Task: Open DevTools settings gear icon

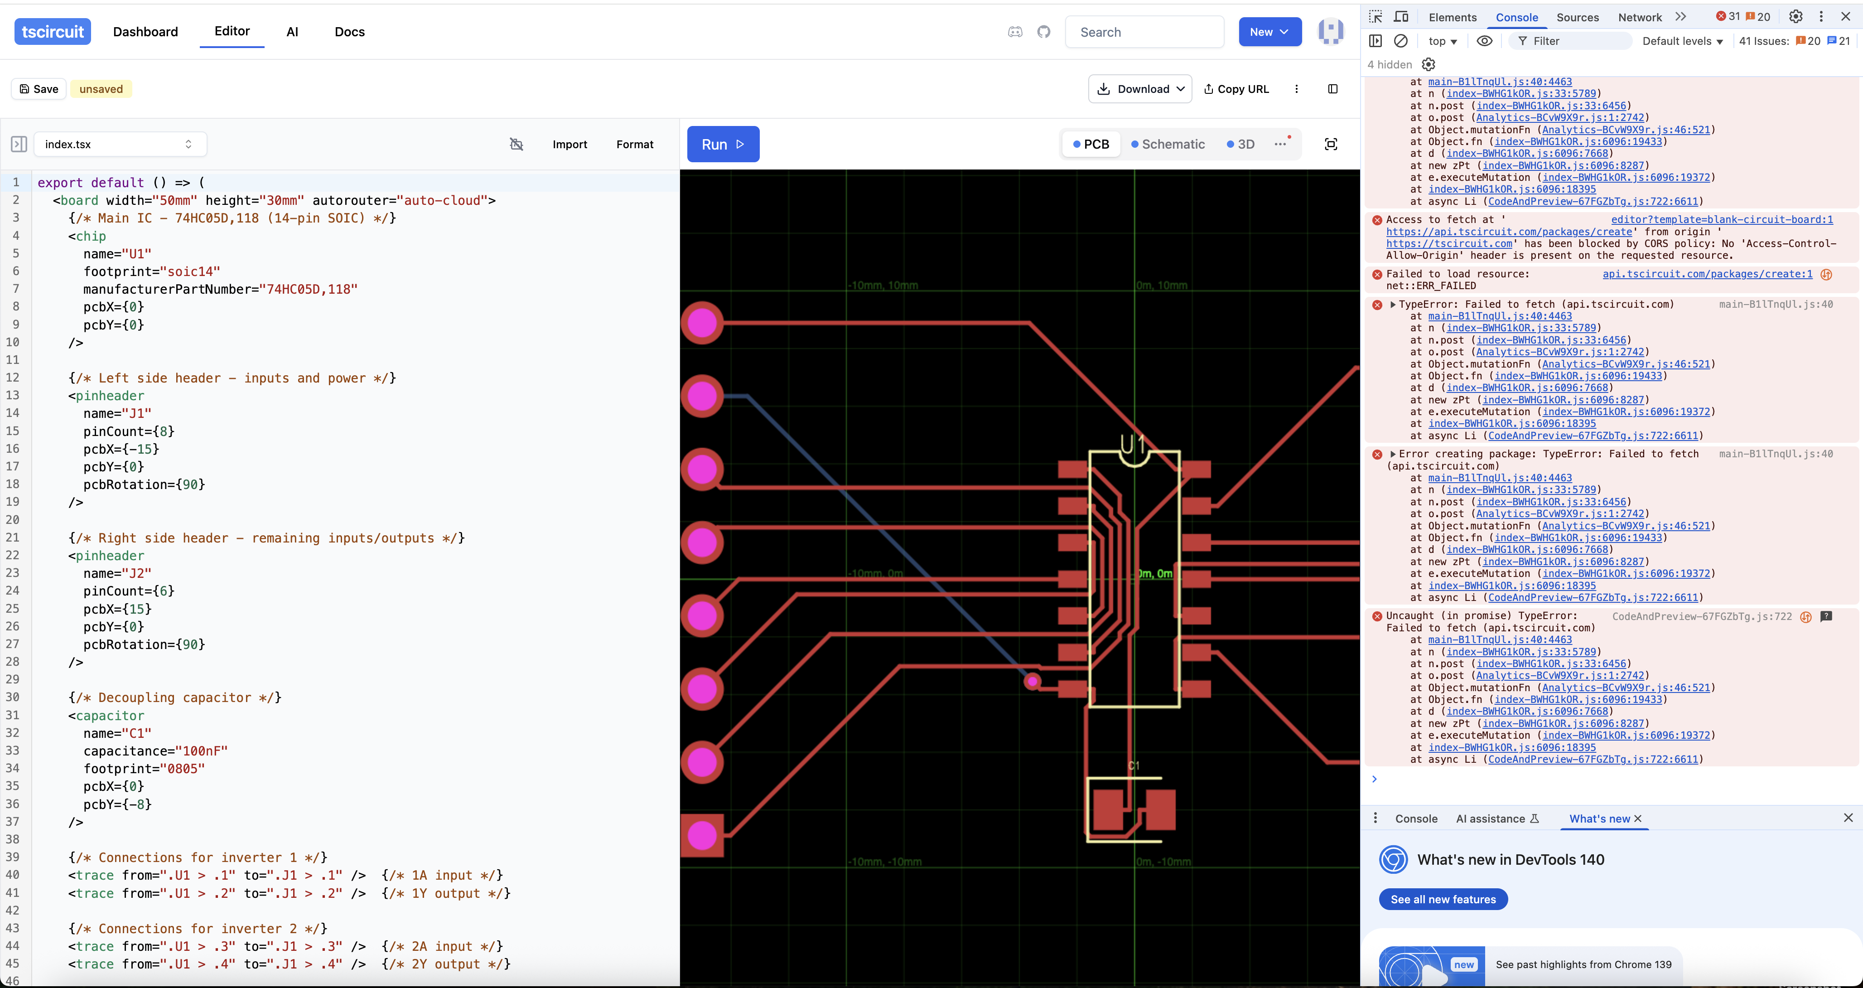Action: 1795,17
